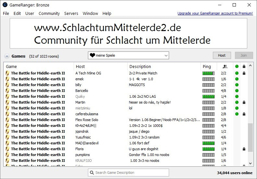Collapse the Games section arrow
The image size is (257, 179).
click(x=7, y=56)
